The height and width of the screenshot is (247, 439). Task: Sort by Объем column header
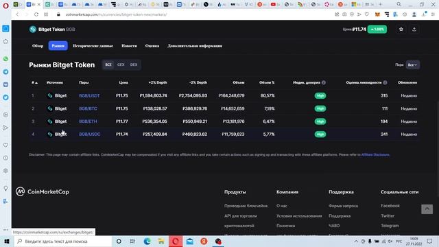pyautogui.click(x=239, y=82)
